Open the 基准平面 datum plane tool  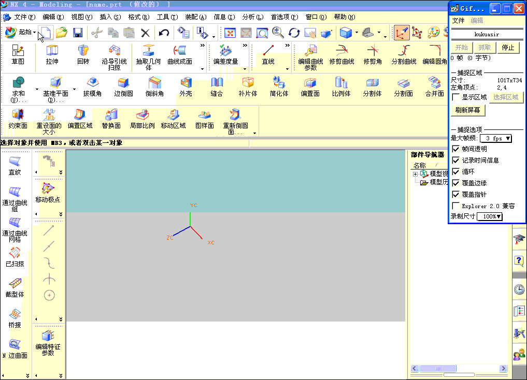pos(55,86)
